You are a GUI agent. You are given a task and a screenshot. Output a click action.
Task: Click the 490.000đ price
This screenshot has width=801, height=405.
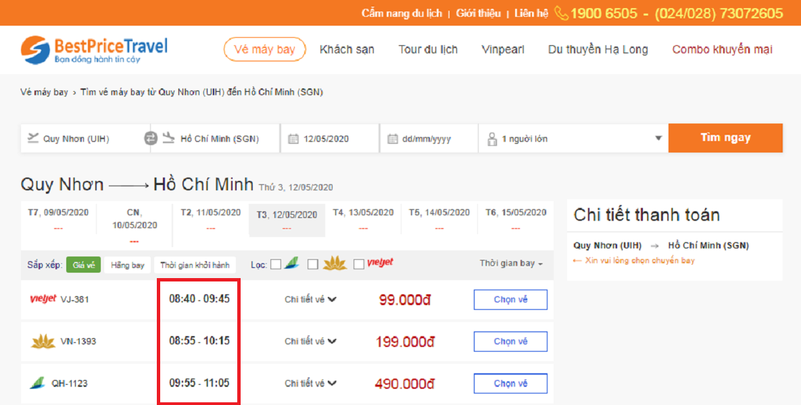(405, 383)
